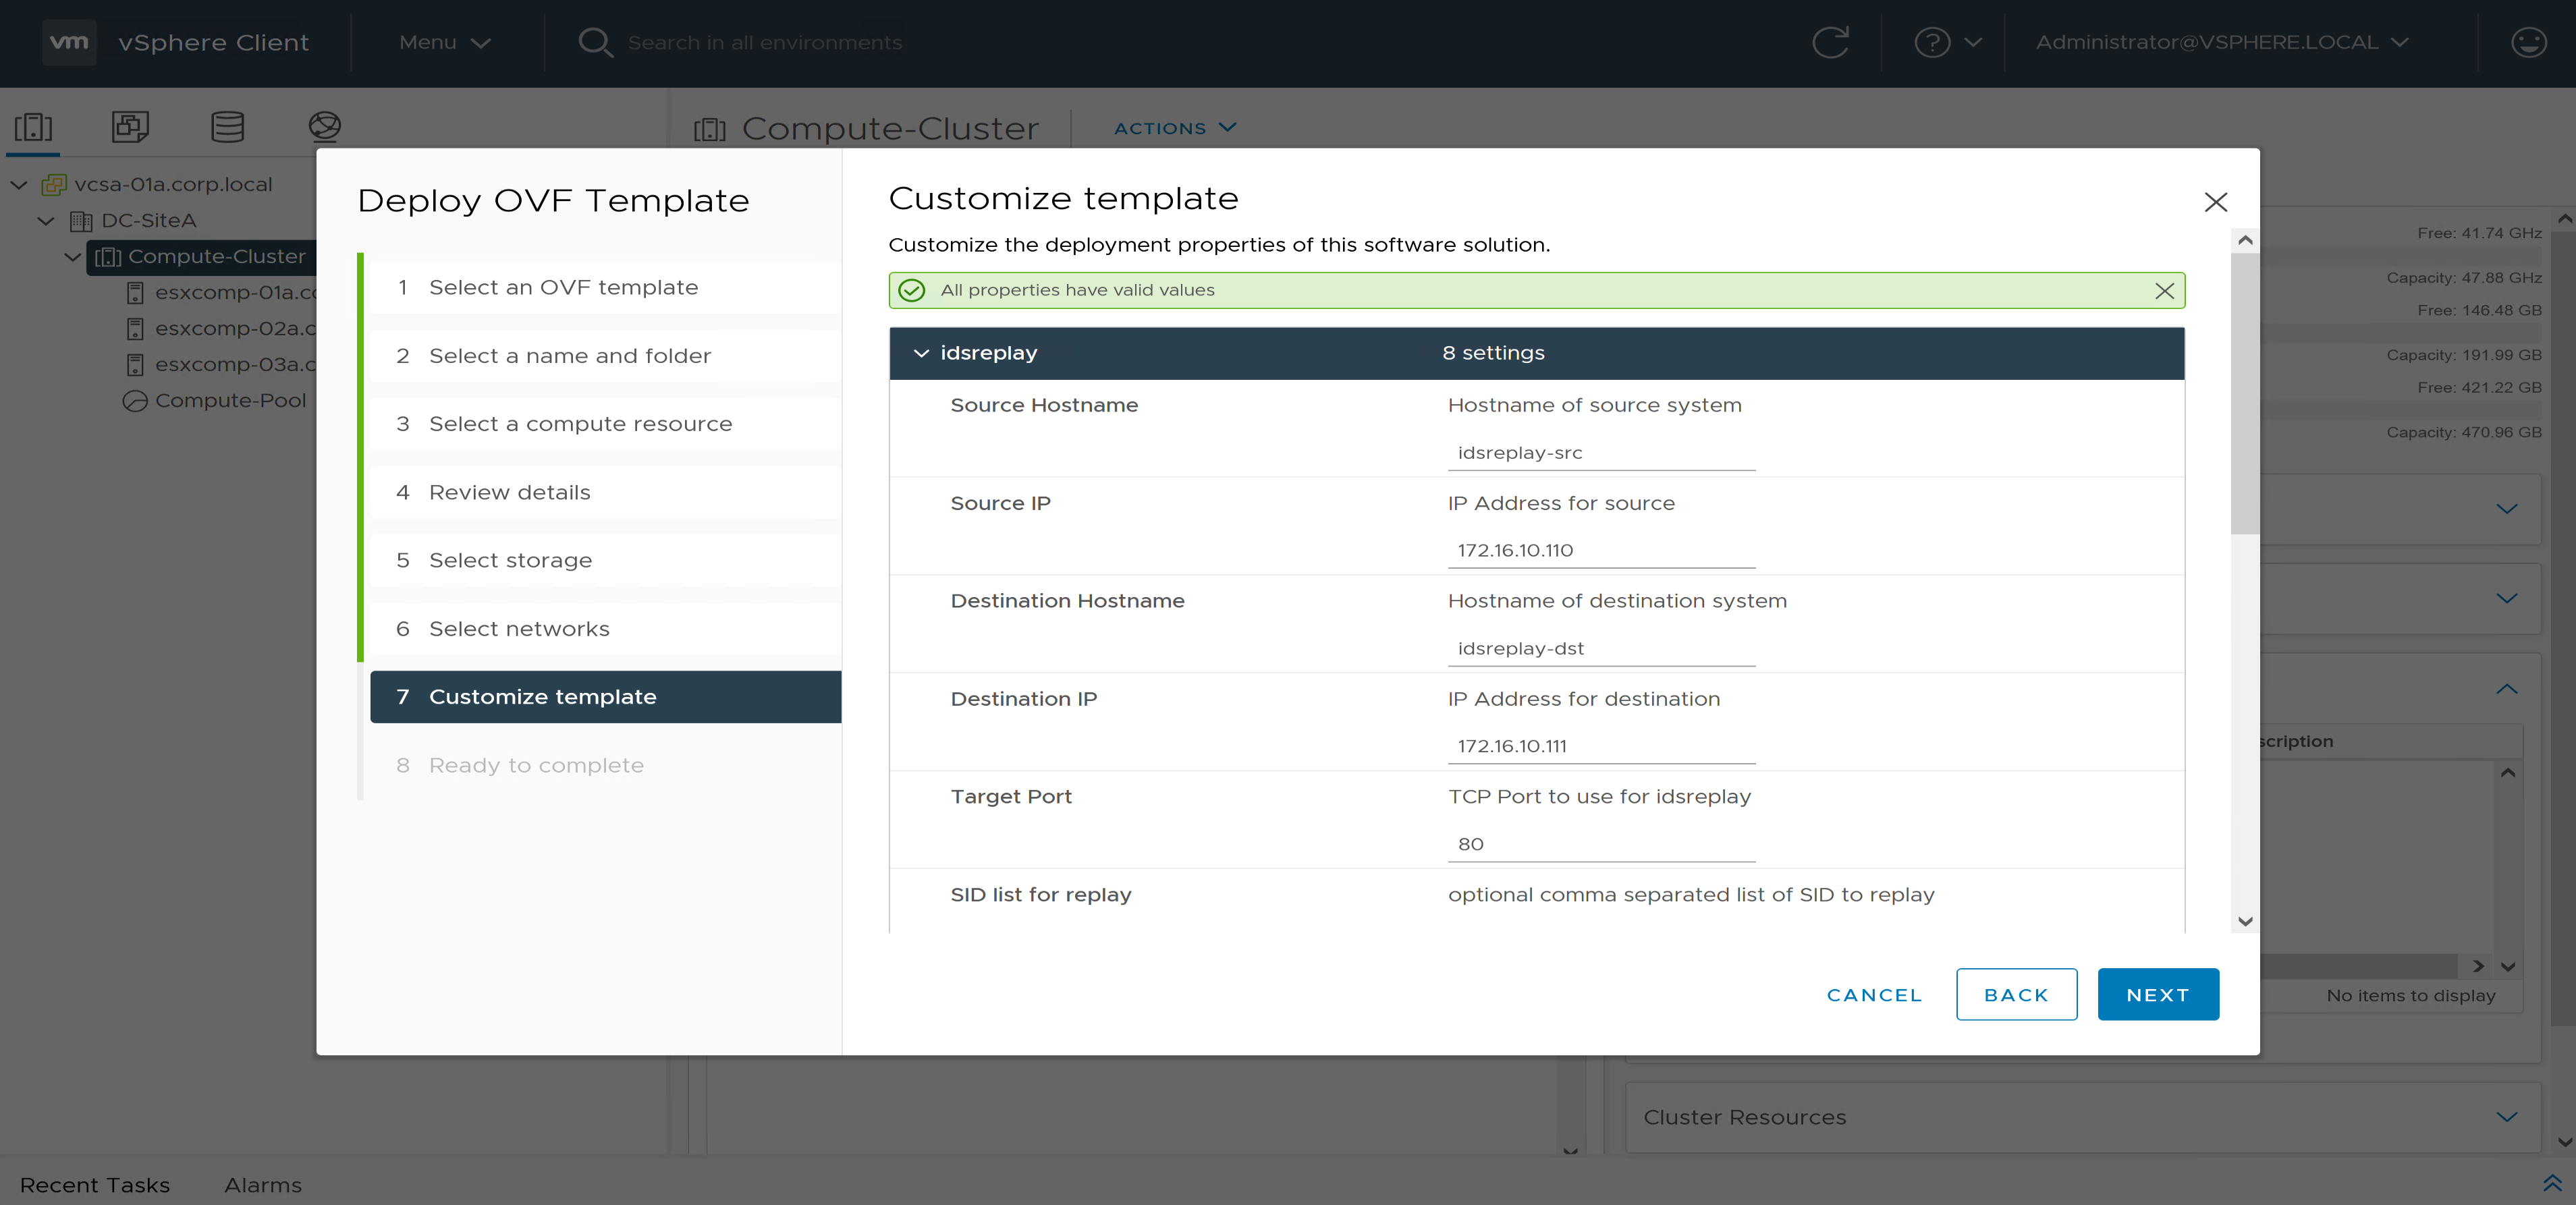Open the help question mark menu
The image size is (2576, 1205).
(x=1947, y=42)
